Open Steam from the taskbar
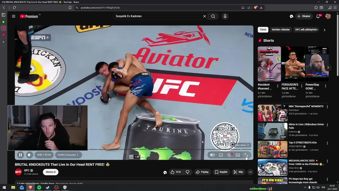Viewport: 339px width, 191px height. (x=48, y=188)
